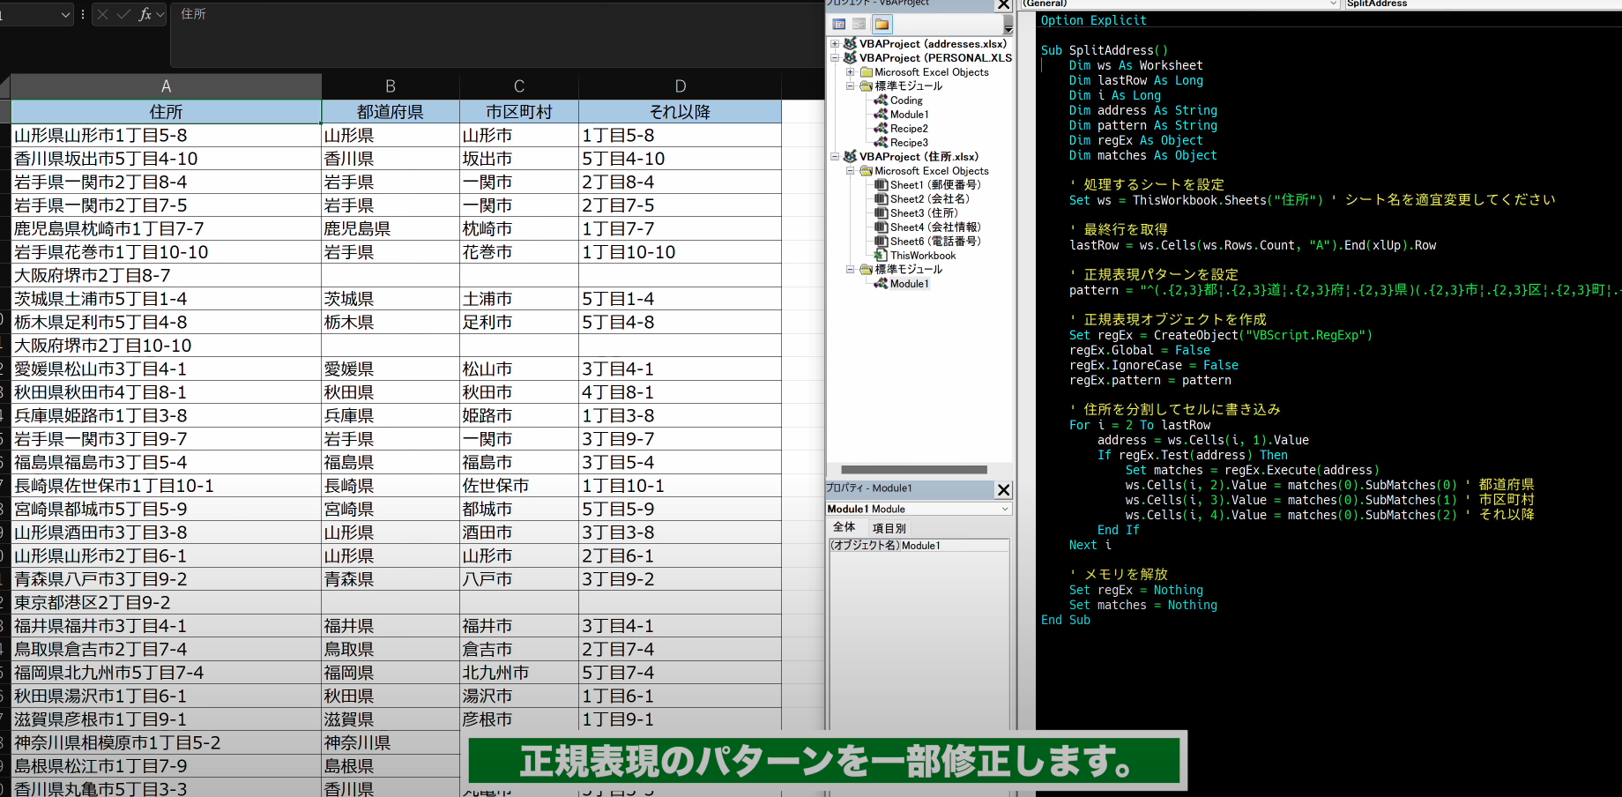Click the Option Explicit line

1094,20
